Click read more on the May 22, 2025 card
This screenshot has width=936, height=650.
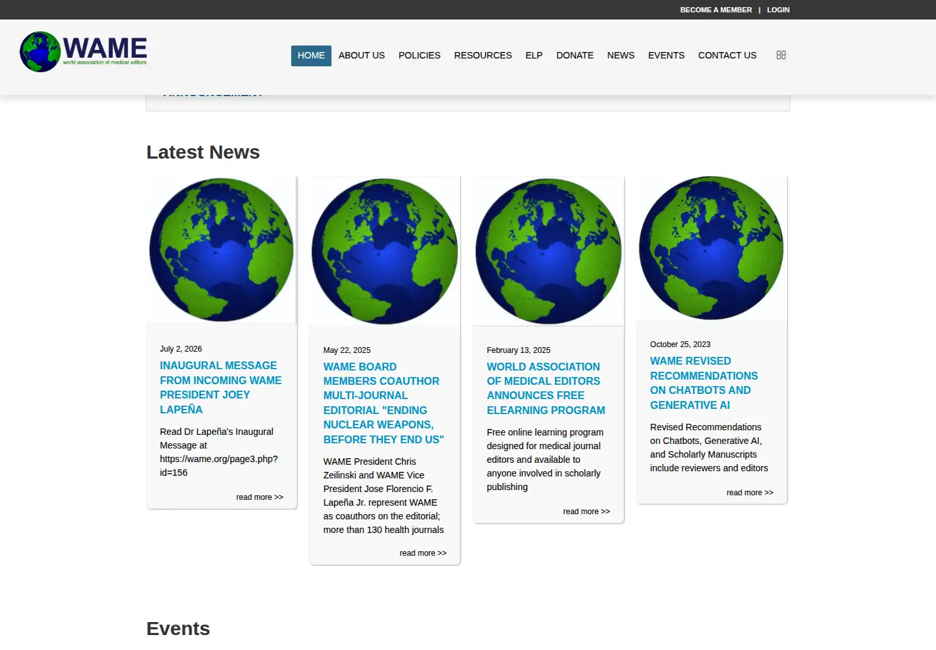pos(422,553)
